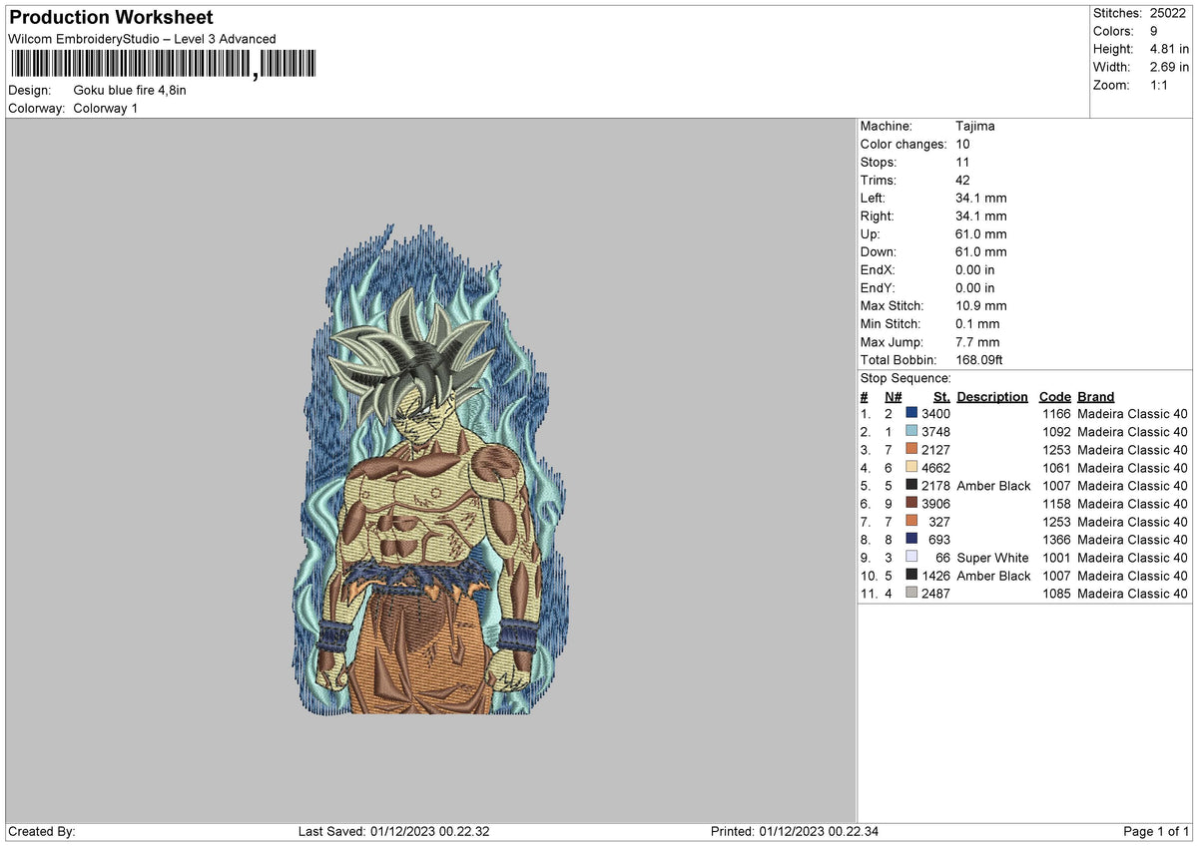Click the 'Stop Sequence:' label
Screen dimensions: 1198x846
(x=905, y=378)
